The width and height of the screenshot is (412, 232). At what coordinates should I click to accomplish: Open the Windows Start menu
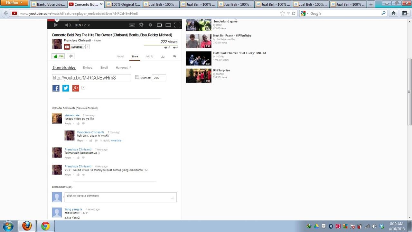click(7, 226)
